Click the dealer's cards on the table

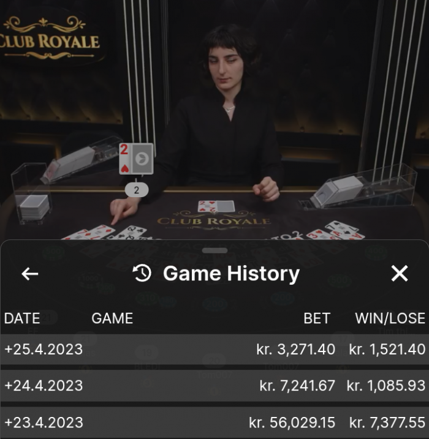tap(216, 206)
